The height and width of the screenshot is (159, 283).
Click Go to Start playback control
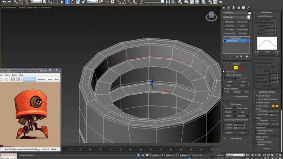click(248, 155)
